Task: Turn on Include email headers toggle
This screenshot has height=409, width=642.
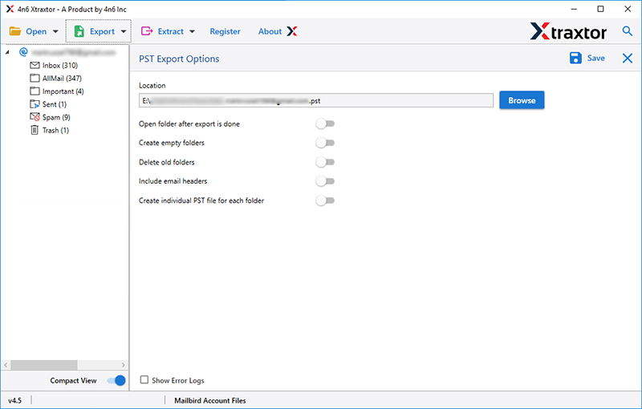Action: click(x=325, y=181)
